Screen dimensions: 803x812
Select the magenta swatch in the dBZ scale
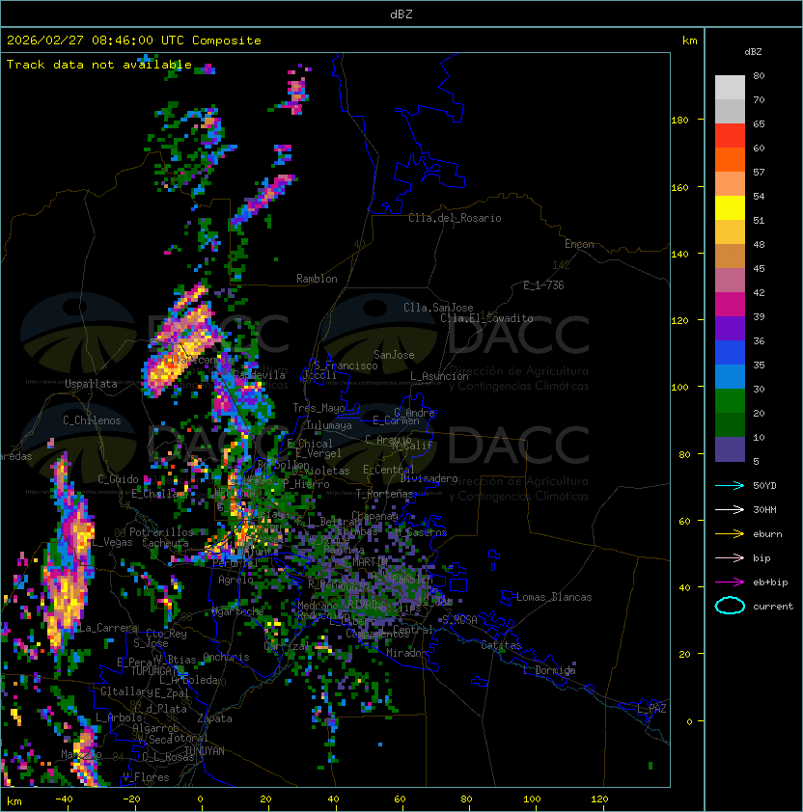(x=730, y=305)
